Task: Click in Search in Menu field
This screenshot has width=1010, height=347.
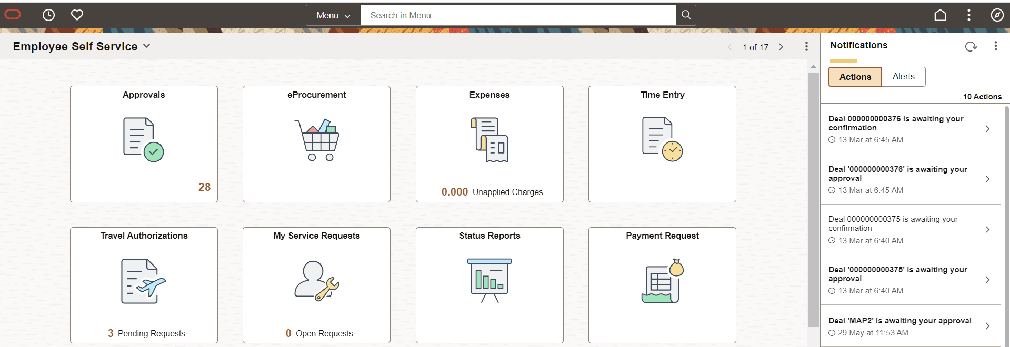Action: tap(518, 15)
